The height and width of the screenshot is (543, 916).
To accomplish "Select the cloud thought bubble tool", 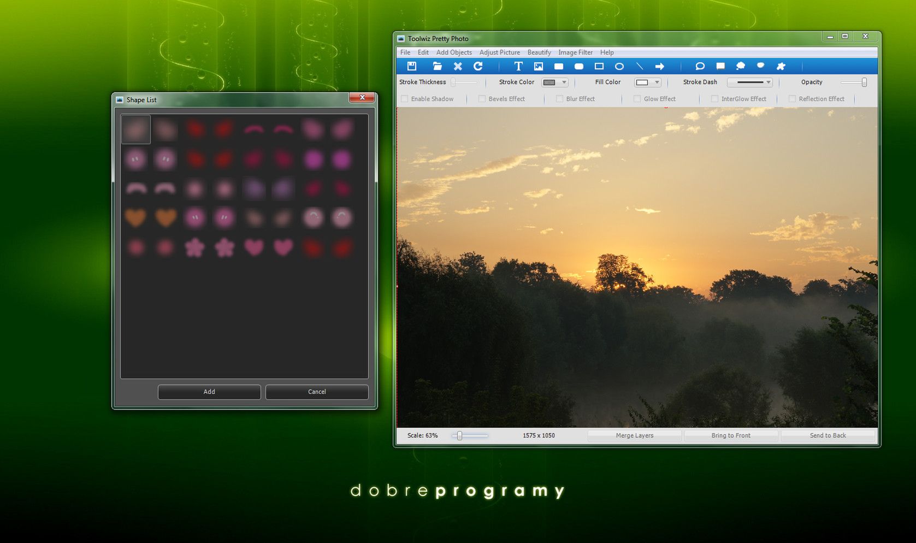I will 741,66.
